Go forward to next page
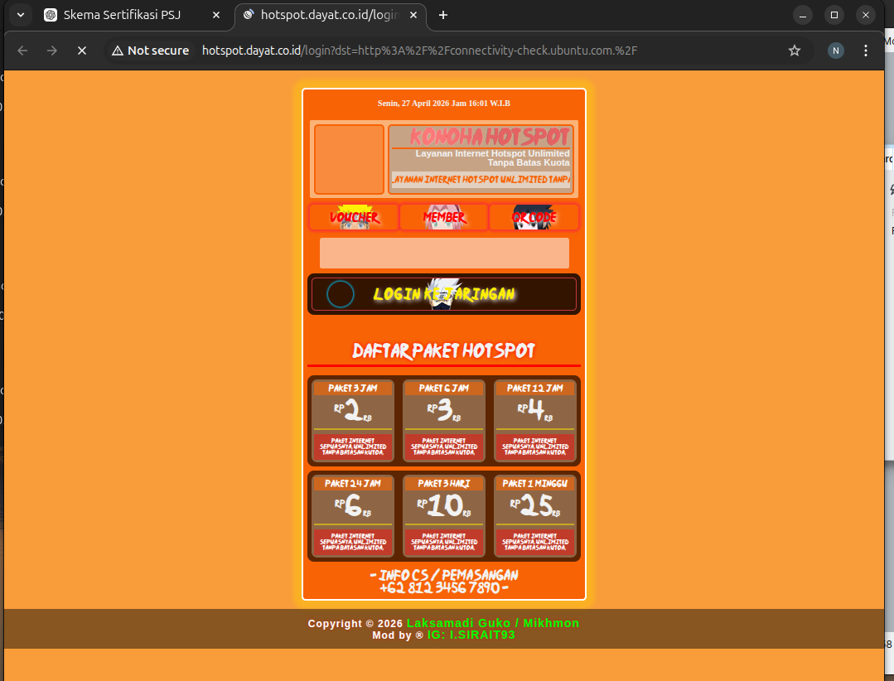Viewport: 894px width, 681px height. [52, 51]
